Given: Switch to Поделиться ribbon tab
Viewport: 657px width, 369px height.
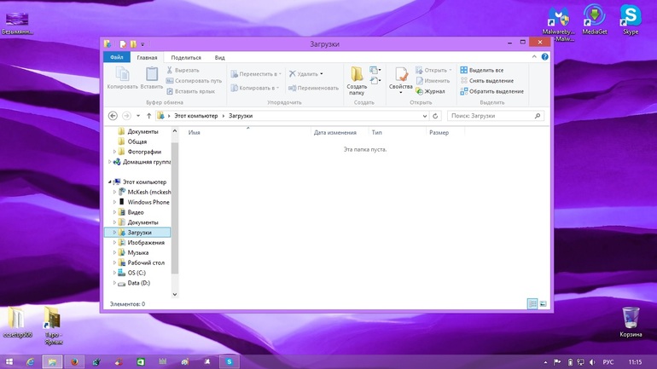Looking at the screenshot, I should (x=186, y=58).
